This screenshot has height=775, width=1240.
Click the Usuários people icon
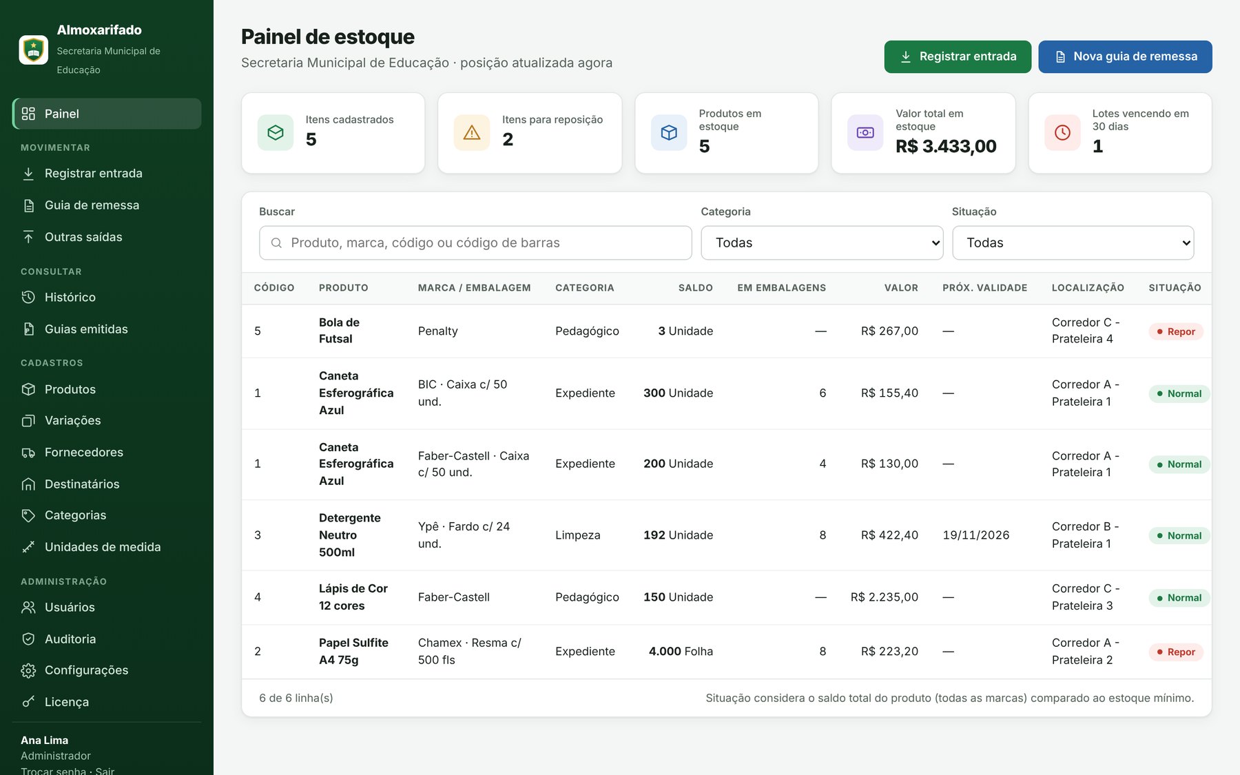pyautogui.click(x=28, y=607)
